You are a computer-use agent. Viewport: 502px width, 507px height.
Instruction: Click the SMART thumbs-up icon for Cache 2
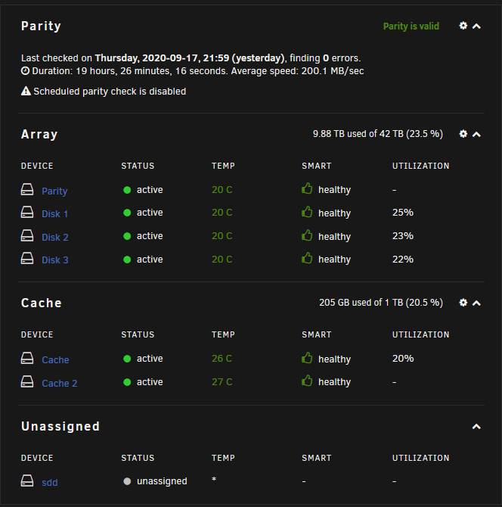click(x=307, y=381)
